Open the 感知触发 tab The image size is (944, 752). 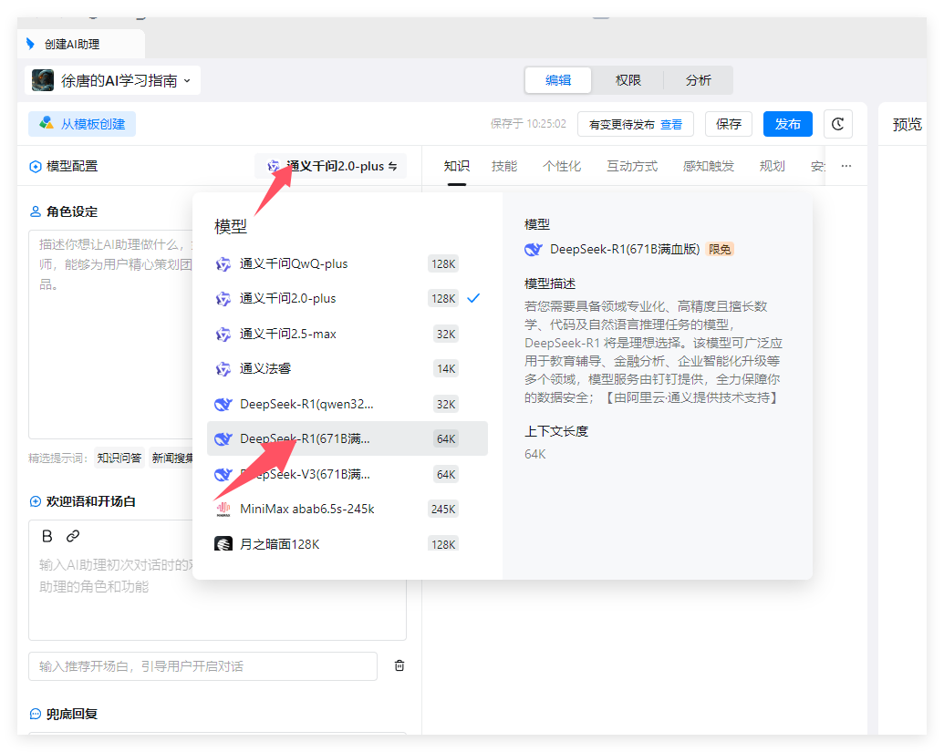point(709,166)
